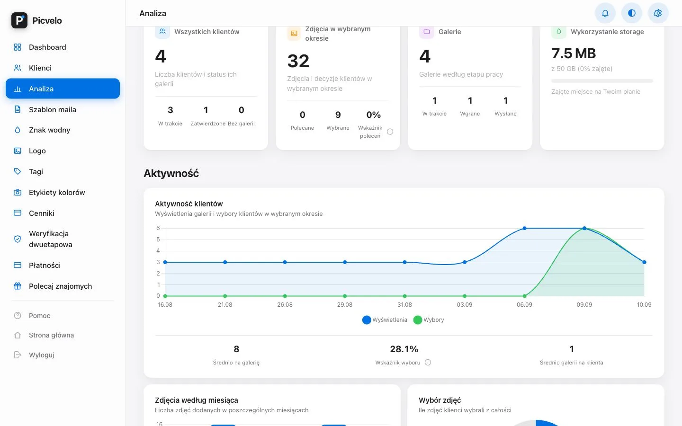Click the Szablon maila document icon
The width and height of the screenshot is (682, 426).
tap(18, 110)
